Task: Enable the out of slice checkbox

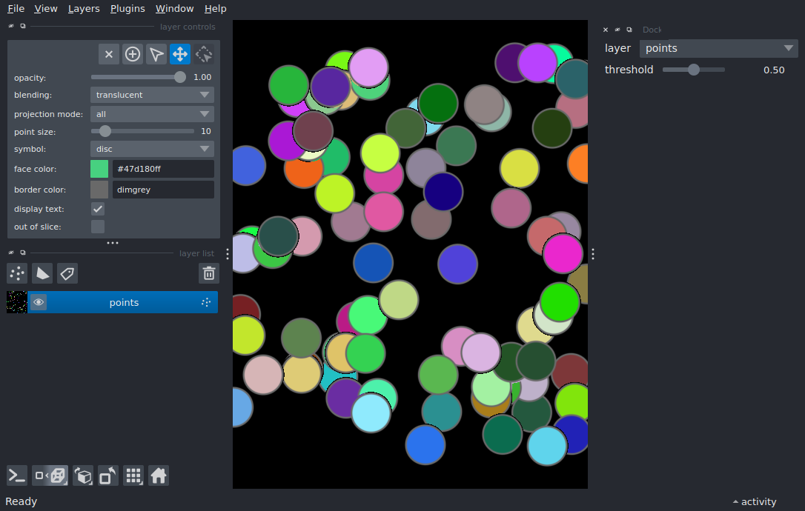Action: [x=98, y=227]
